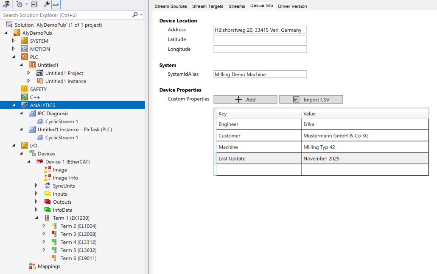Open the search options dropdown arrow

141,15
